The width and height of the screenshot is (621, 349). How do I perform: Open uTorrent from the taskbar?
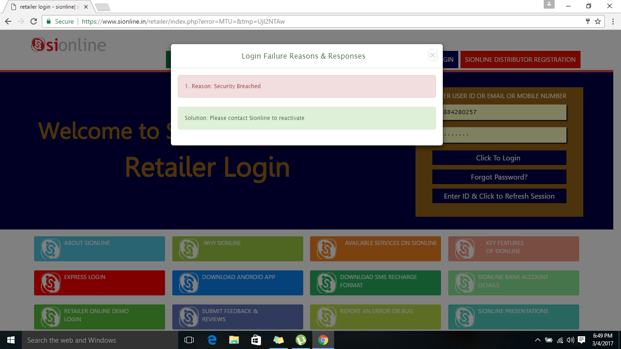pyautogui.click(x=300, y=340)
